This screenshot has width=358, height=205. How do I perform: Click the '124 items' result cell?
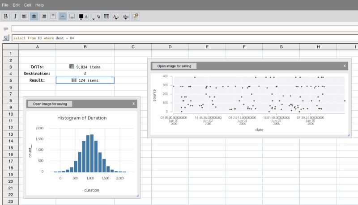point(85,80)
